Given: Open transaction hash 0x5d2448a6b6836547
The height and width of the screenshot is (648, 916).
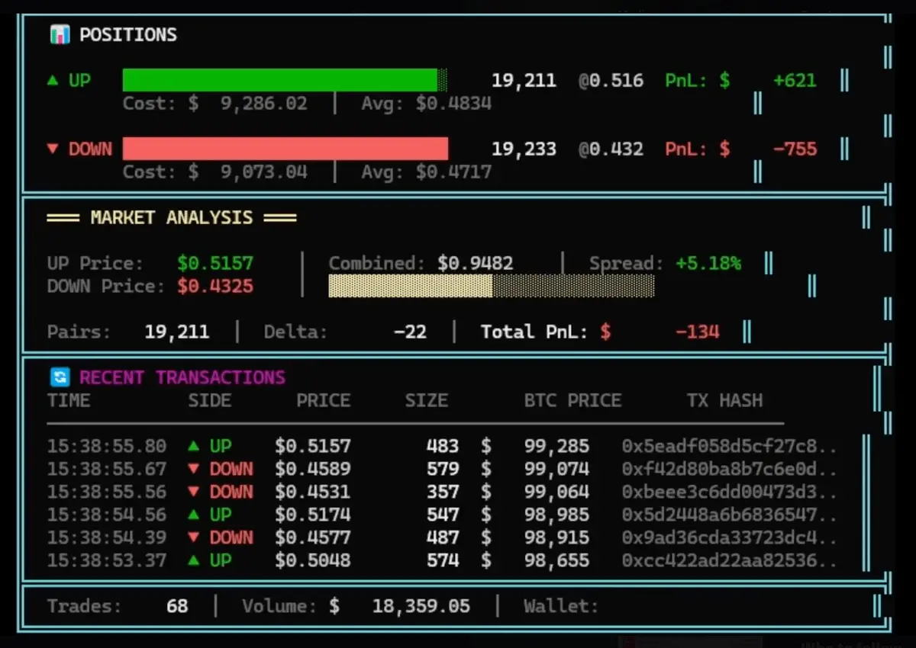Looking at the screenshot, I should [730, 515].
